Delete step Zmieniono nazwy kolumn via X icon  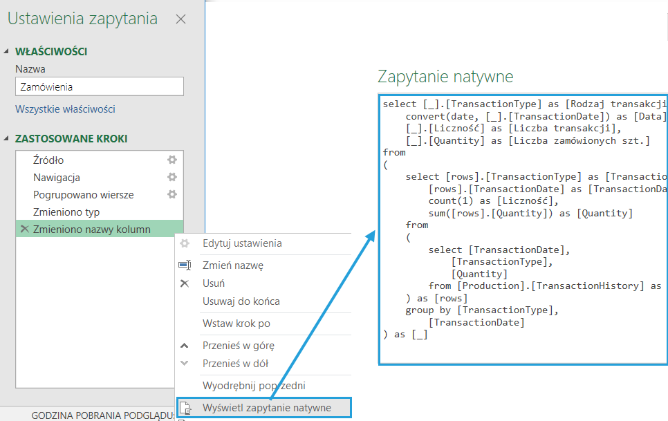pyautogui.click(x=25, y=230)
